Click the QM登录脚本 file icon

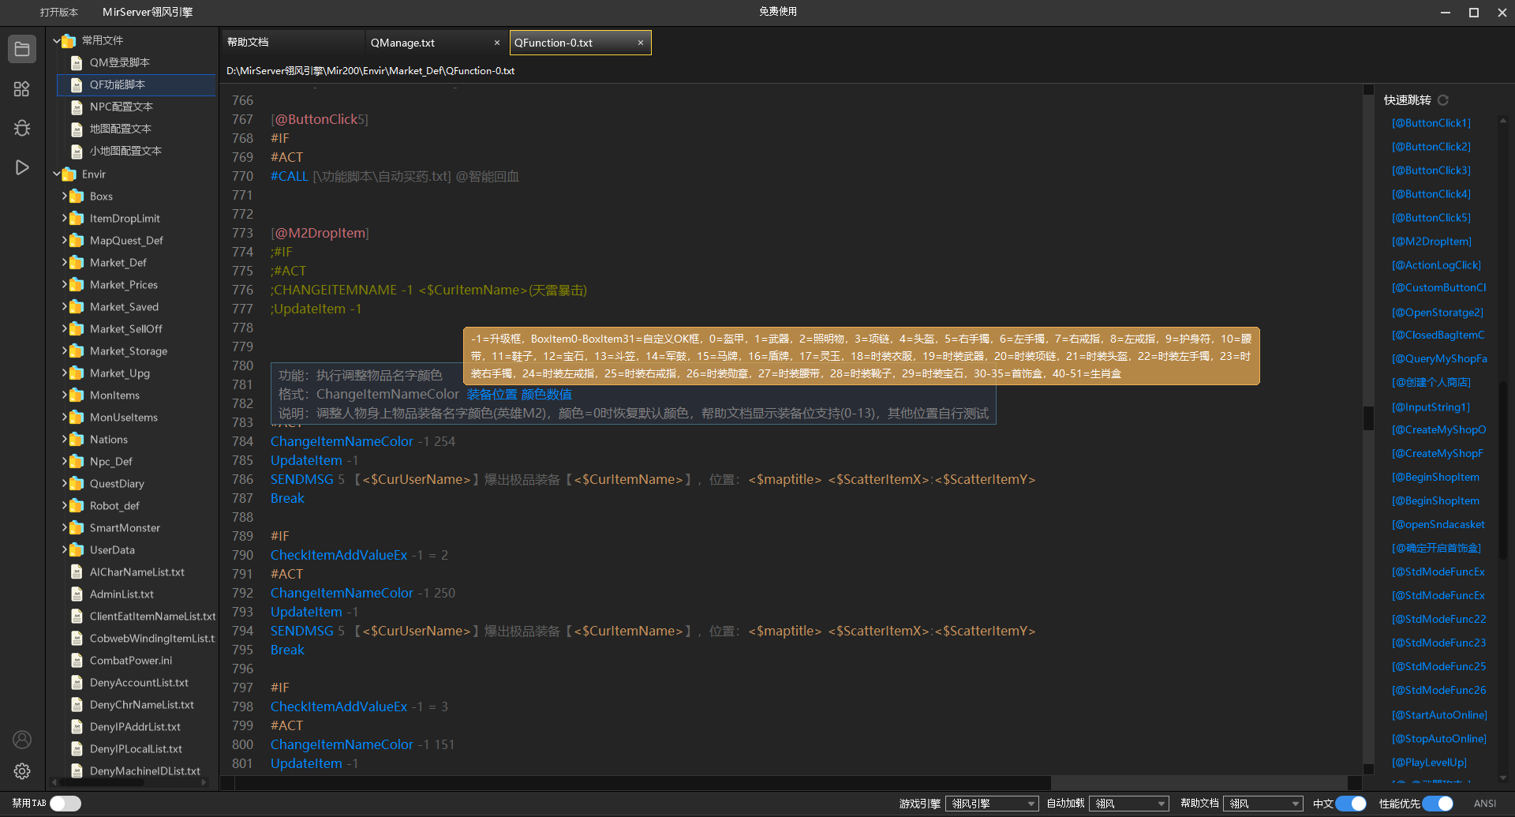(x=77, y=62)
